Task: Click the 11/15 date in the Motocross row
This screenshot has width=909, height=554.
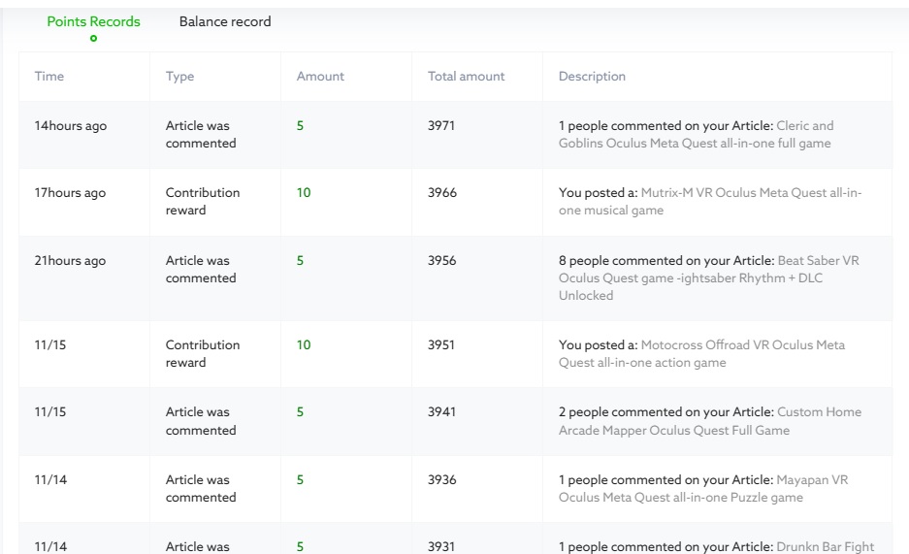Action: click(x=49, y=344)
